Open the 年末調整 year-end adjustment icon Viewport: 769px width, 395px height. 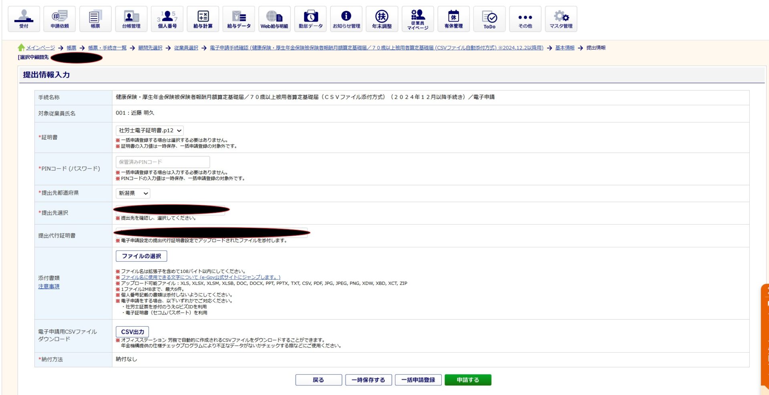click(x=382, y=19)
